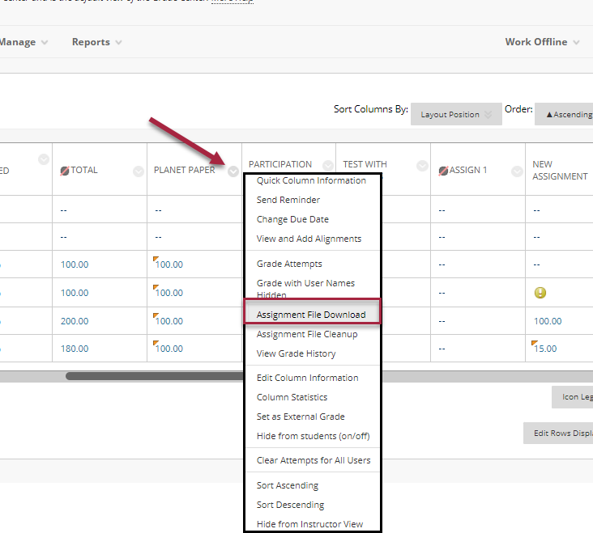The height and width of the screenshot is (533, 593).
Task: Click the 100.00 cell under New Assignment
Action: (548, 321)
